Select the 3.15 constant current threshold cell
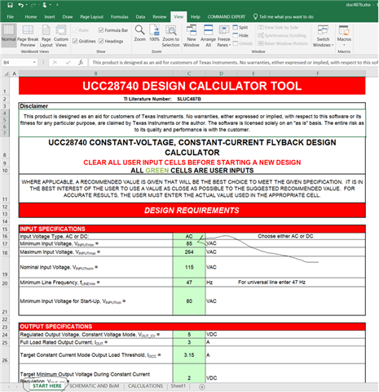 coord(189,355)
